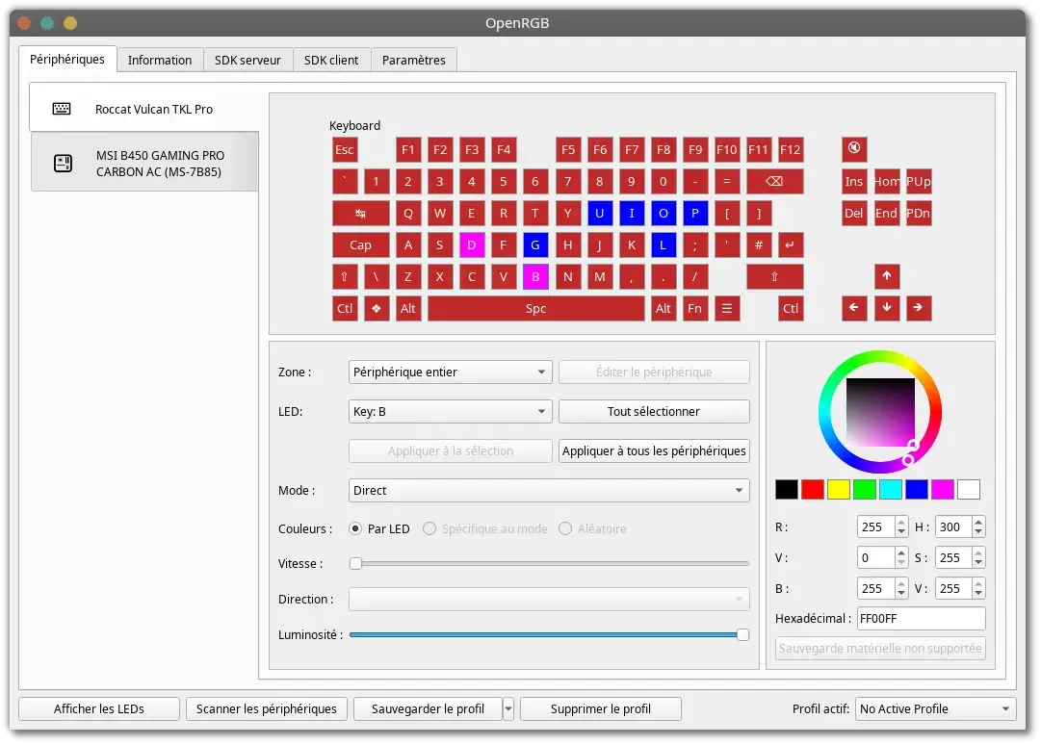The image size is (1041, 745).
Task: Select the Par LED radio button
Action: [x=355, y=528]
